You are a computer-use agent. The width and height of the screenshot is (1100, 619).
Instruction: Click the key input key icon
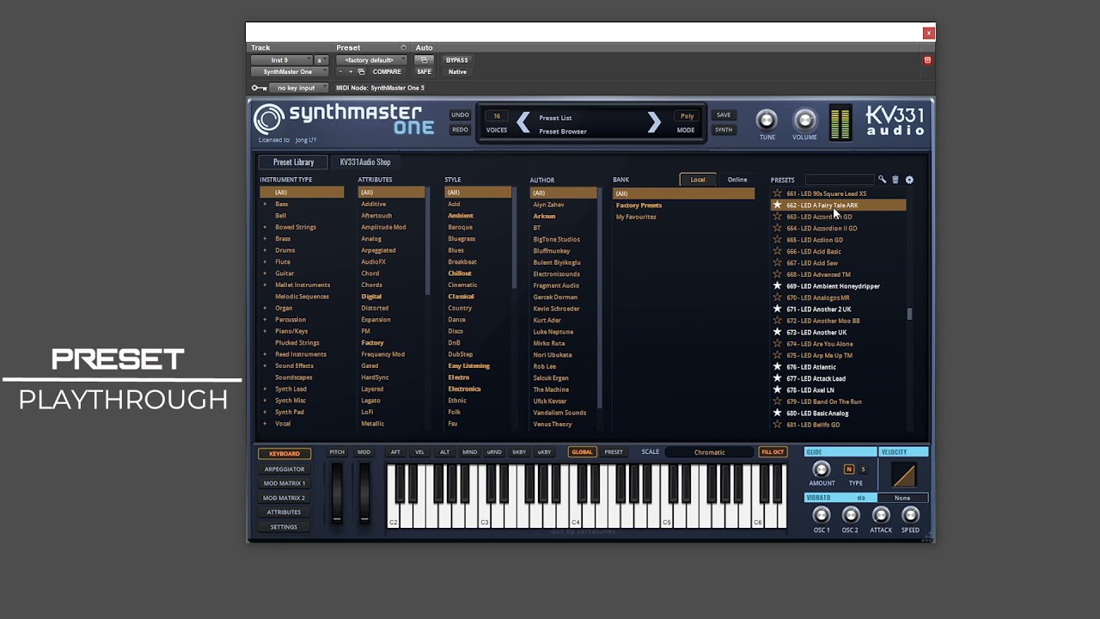259,88
